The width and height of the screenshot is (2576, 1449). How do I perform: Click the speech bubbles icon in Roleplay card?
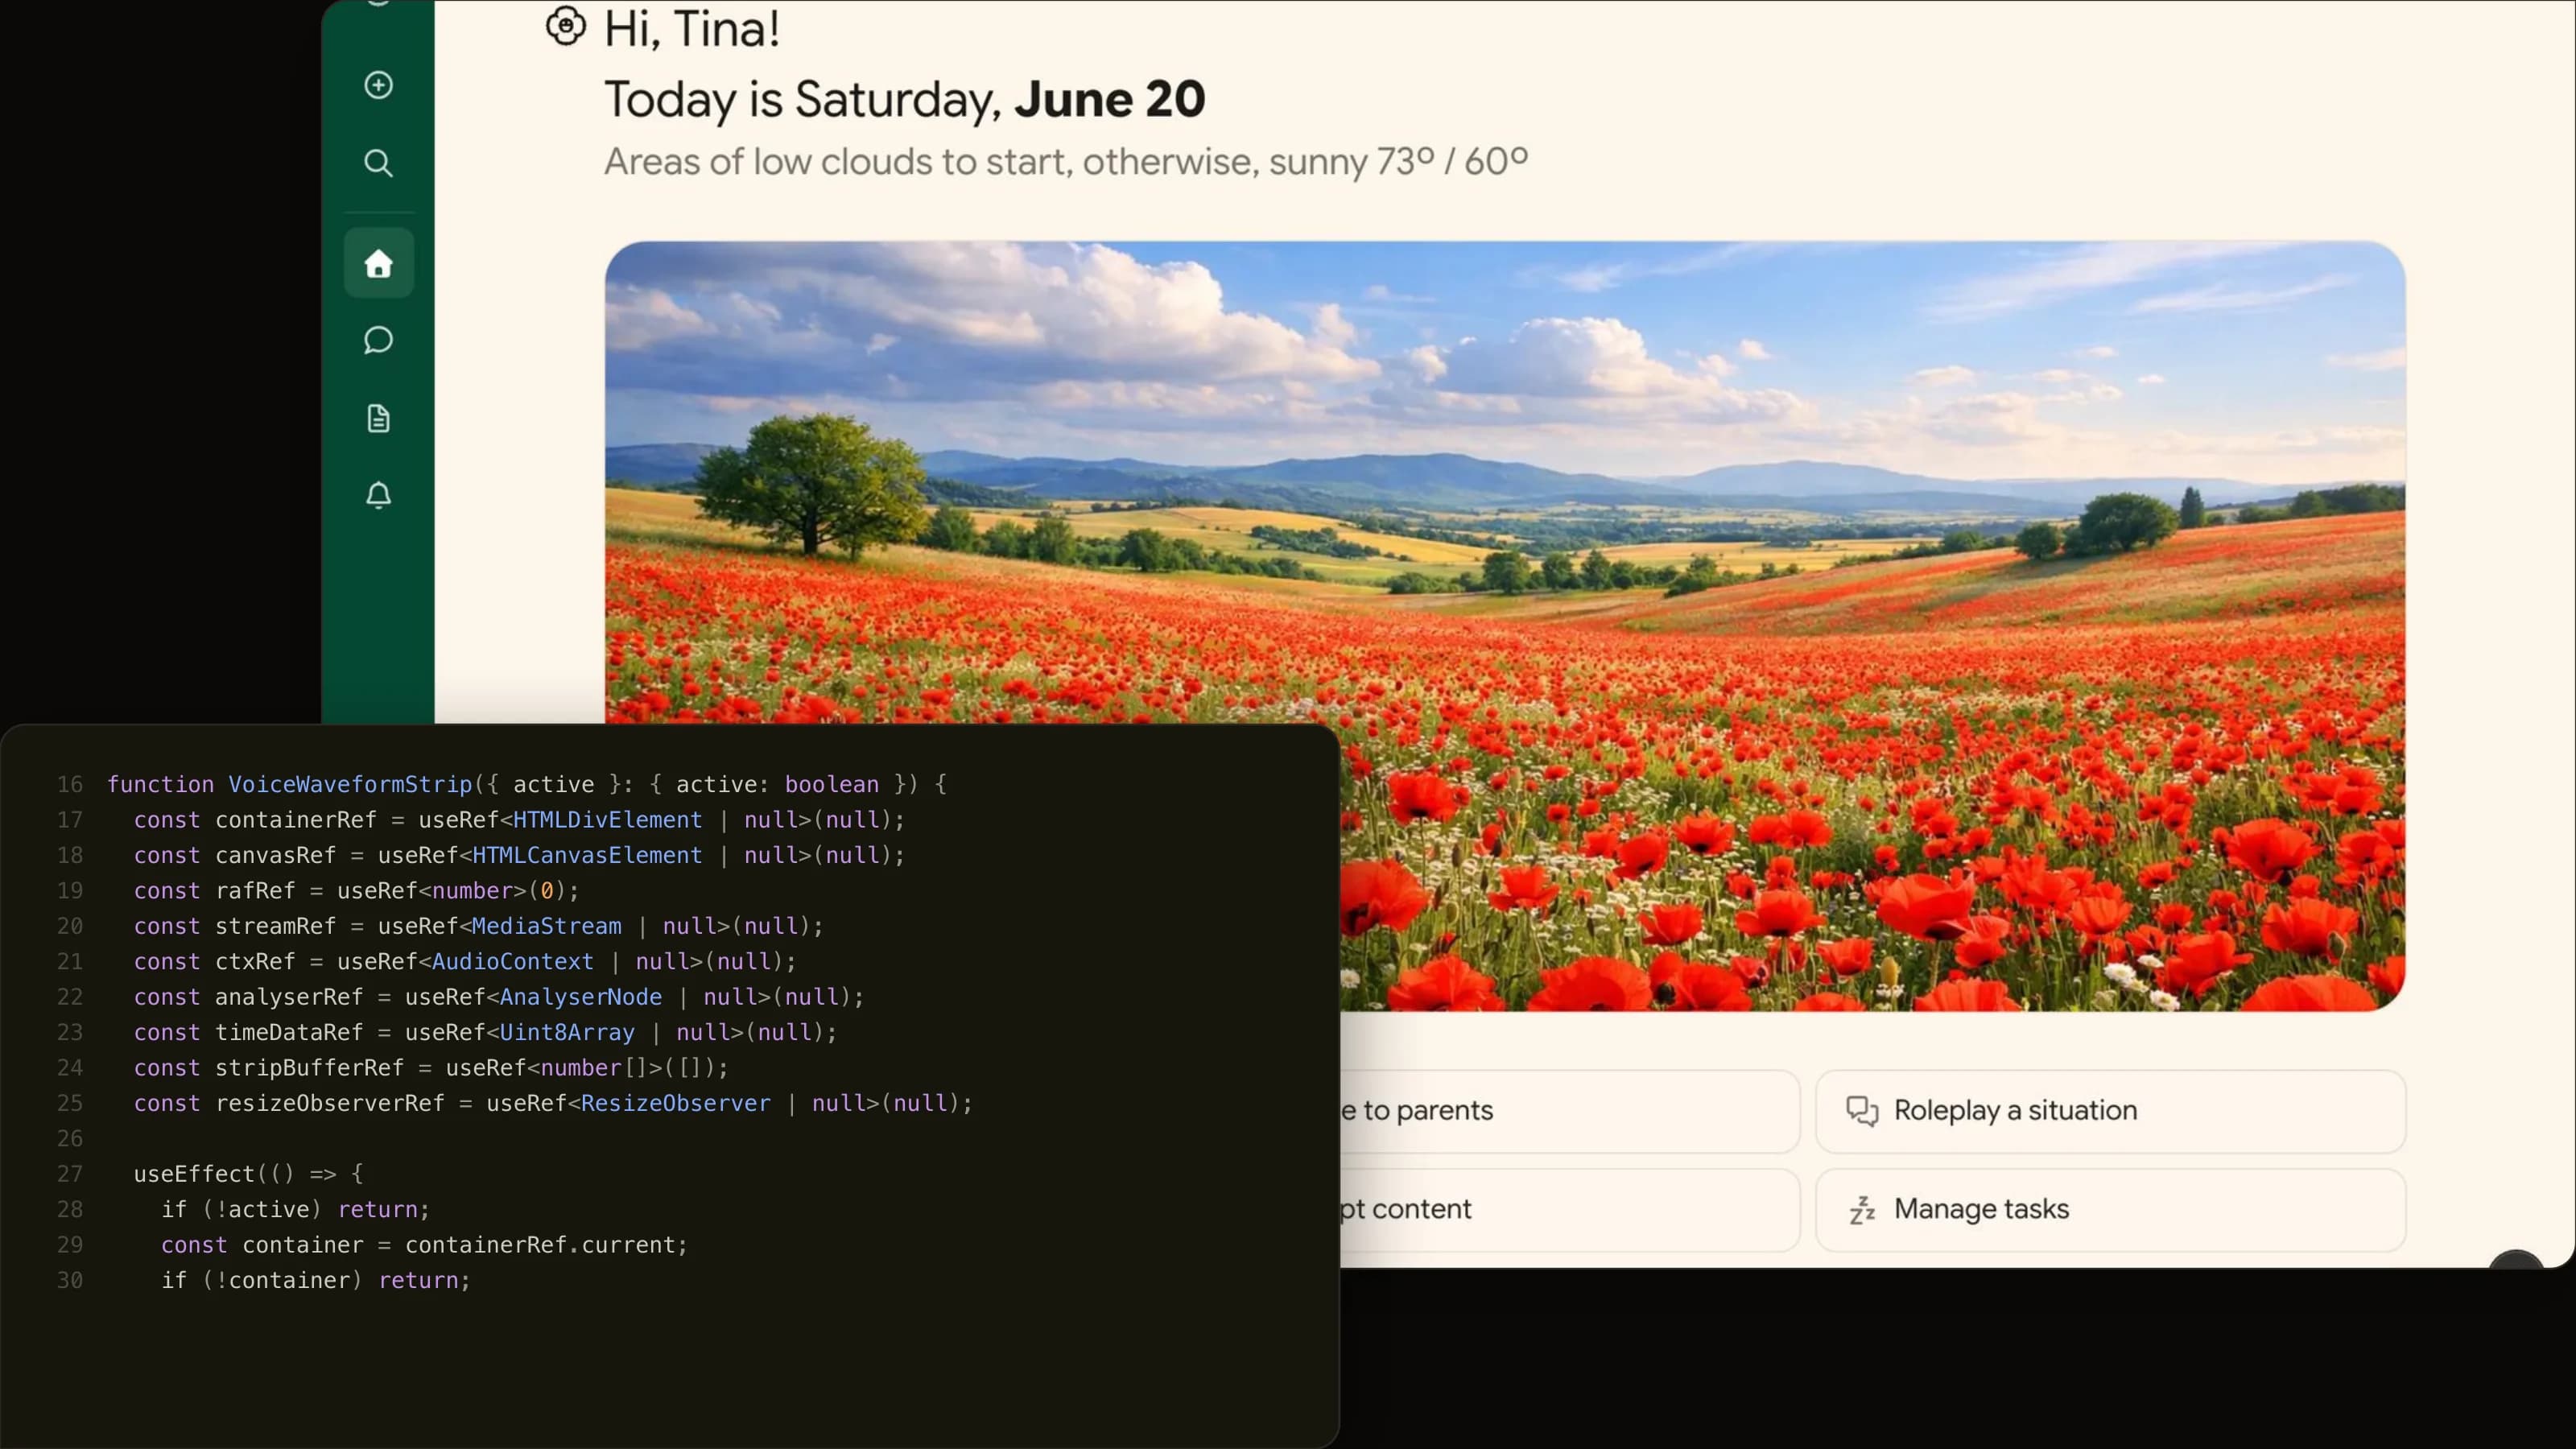(1861, 1111)
